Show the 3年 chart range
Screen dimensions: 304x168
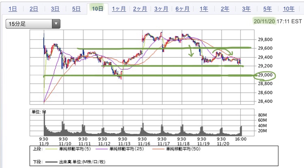(246, 9)
